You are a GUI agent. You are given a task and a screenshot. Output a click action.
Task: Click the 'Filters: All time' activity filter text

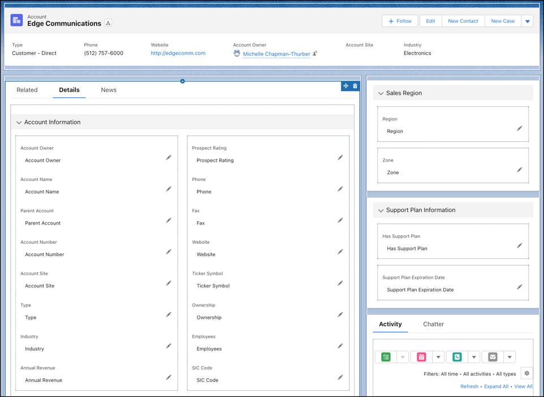[x=441, y=374]
